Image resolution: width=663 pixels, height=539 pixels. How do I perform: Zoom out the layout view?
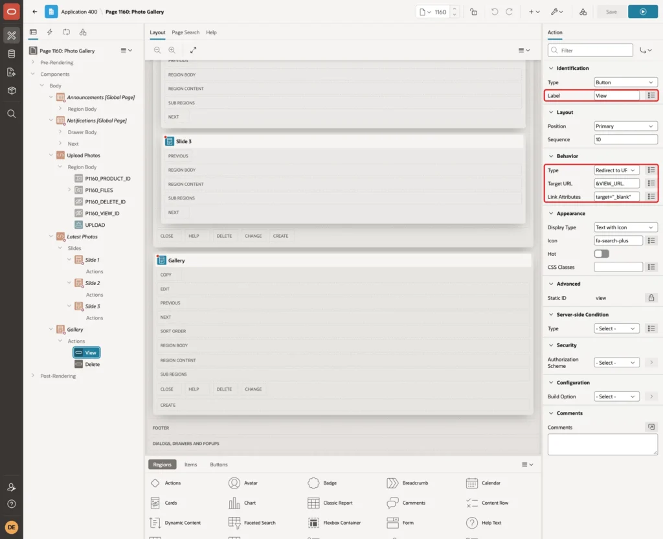tap(157, 50)
